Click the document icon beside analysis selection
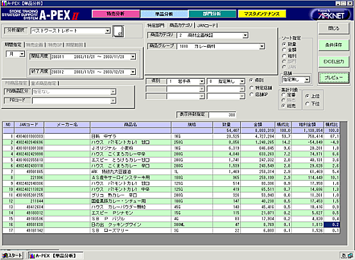The image size is (355, 260). (118, 31)
